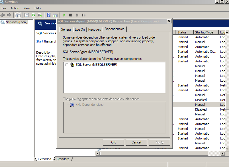229x167 pixels.
Task: Open the View menu
Action: coord(27,8)
